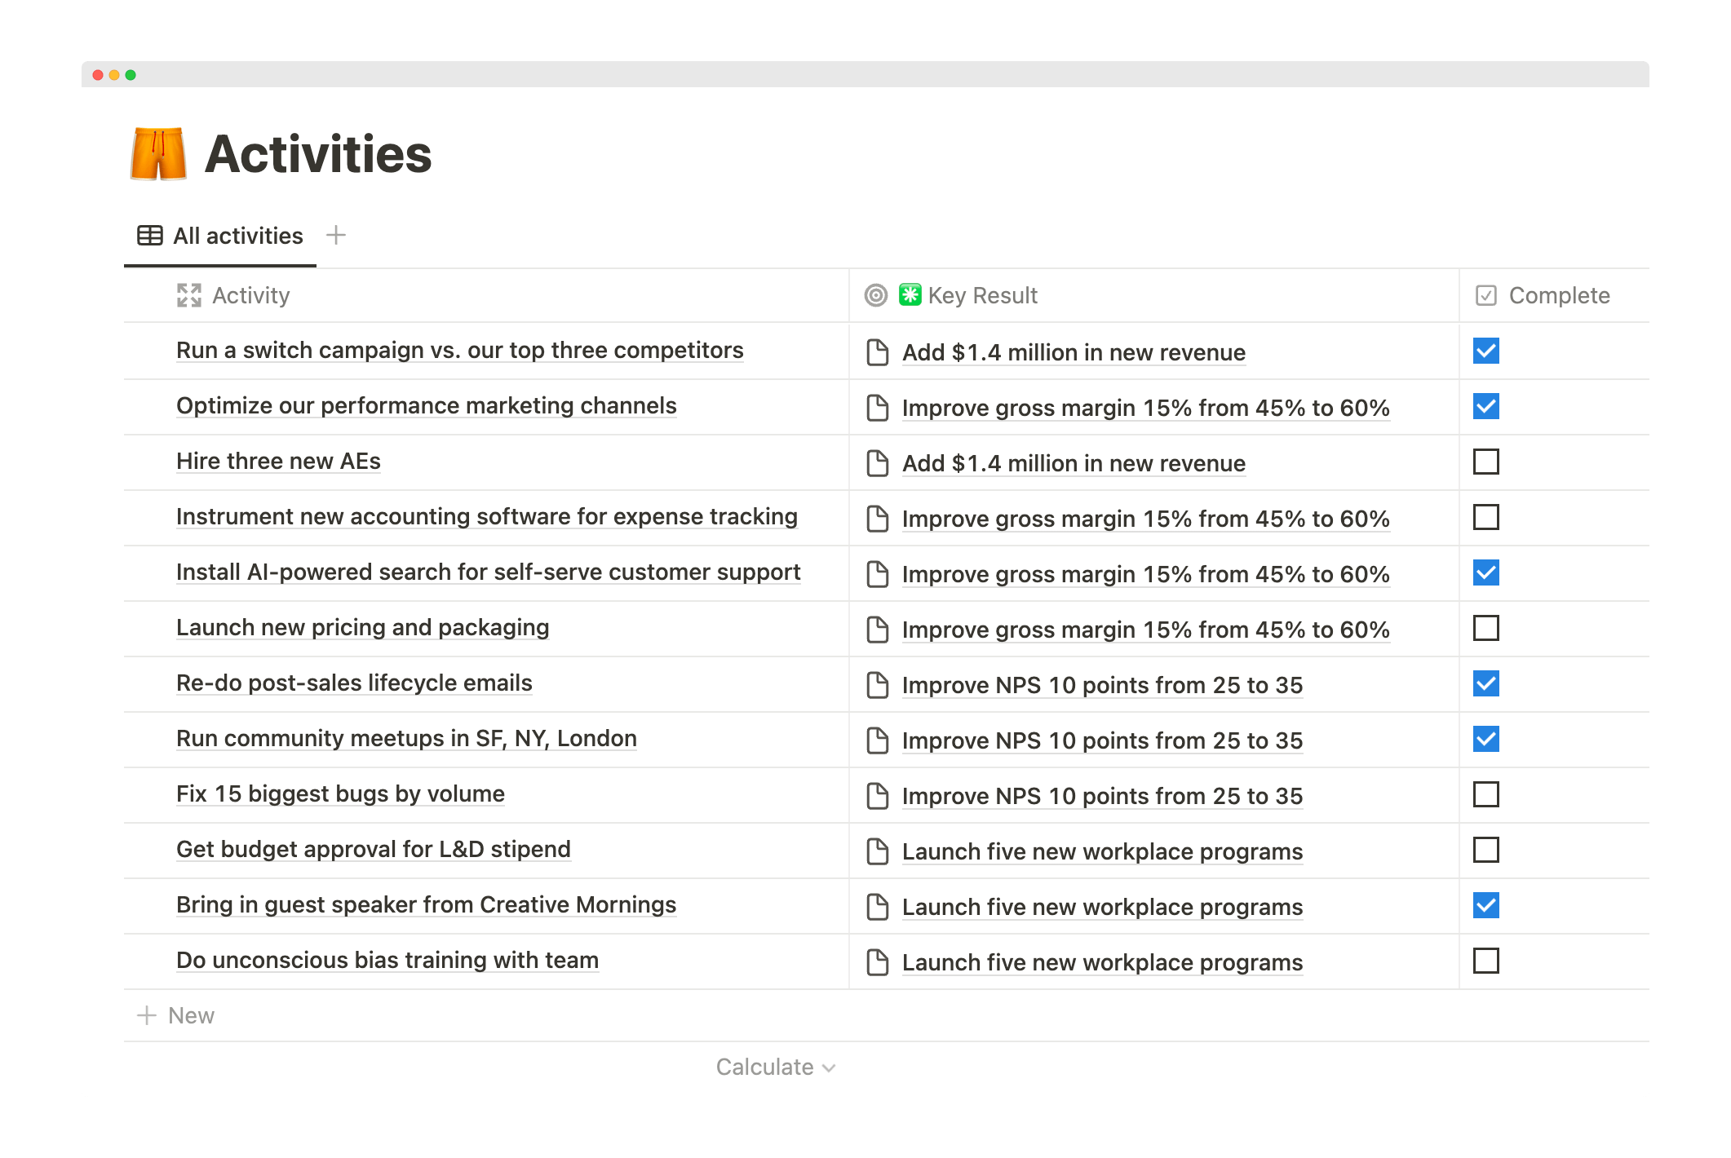
Task: Open Launch new pricing and packaging activity
Action: [362, 628]
